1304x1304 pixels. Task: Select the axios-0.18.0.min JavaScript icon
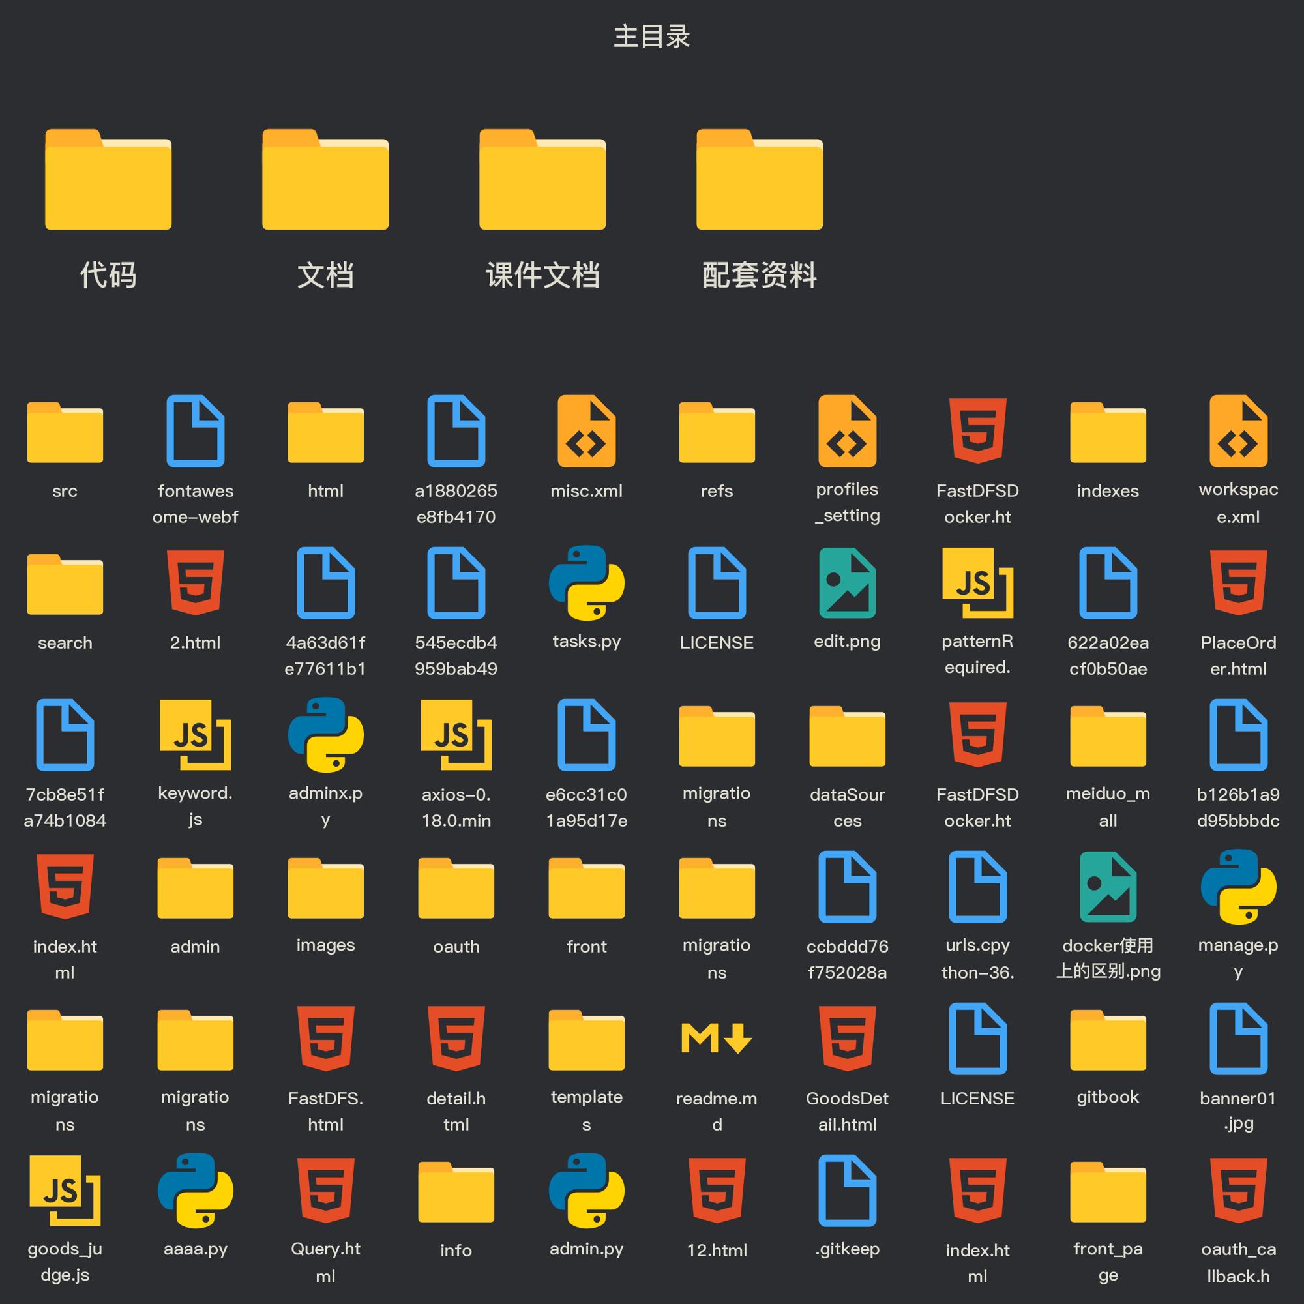456,735
